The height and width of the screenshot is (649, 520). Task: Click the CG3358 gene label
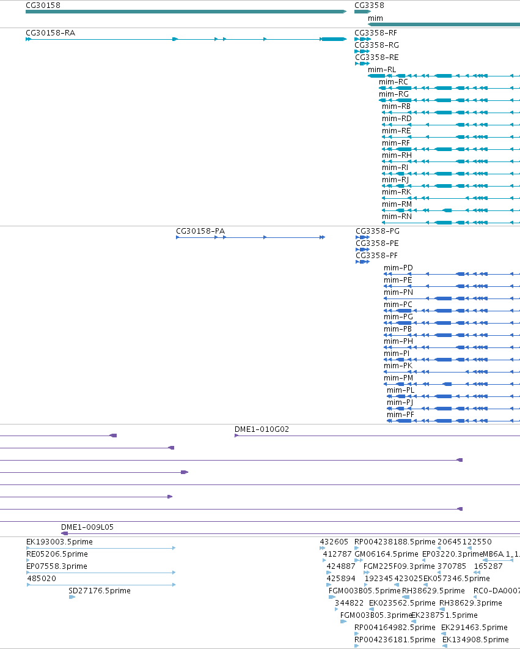[x=369, y=6]
